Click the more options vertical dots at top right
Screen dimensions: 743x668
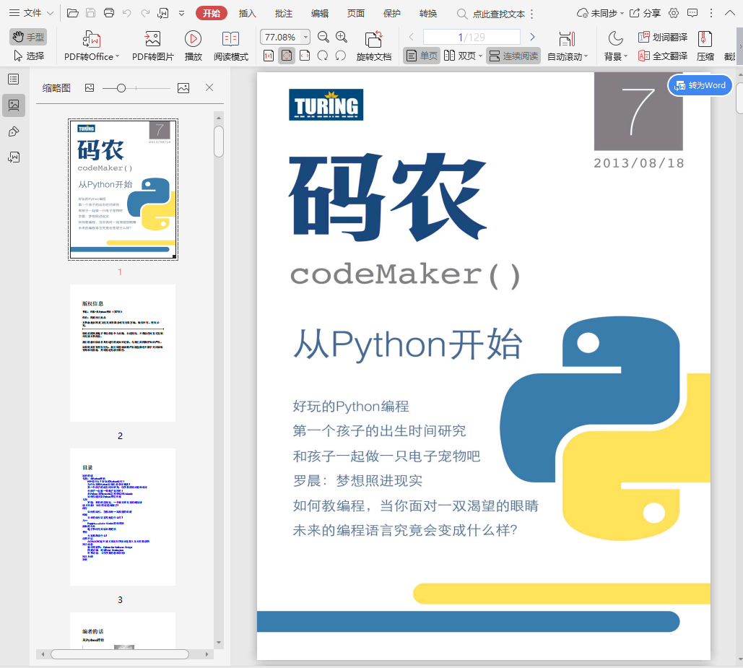711,13
